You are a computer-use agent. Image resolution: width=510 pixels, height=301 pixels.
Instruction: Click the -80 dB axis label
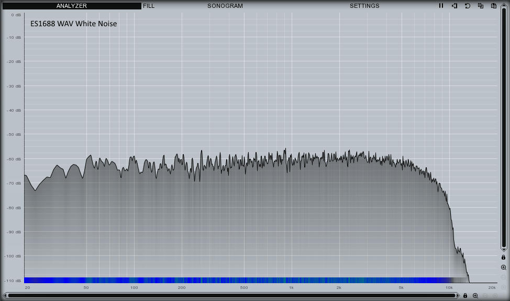pyautogui.click(x=14, y=208)
